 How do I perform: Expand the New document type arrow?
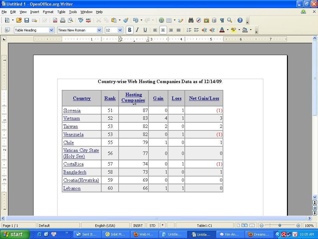point(13,20)
